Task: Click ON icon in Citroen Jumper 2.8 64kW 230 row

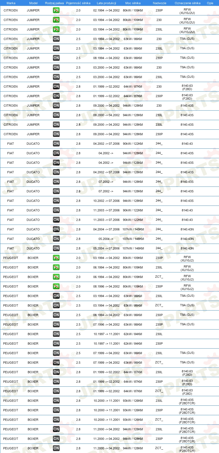Action: pos(56,87)
